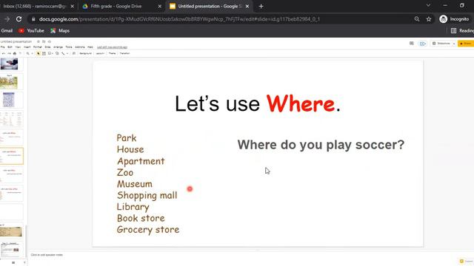Open the Gmail bookmark
474x266 pixels.
(7, 31)
